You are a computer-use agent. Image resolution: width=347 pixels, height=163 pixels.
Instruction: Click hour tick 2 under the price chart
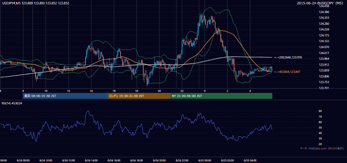click(x=228, y=91)
